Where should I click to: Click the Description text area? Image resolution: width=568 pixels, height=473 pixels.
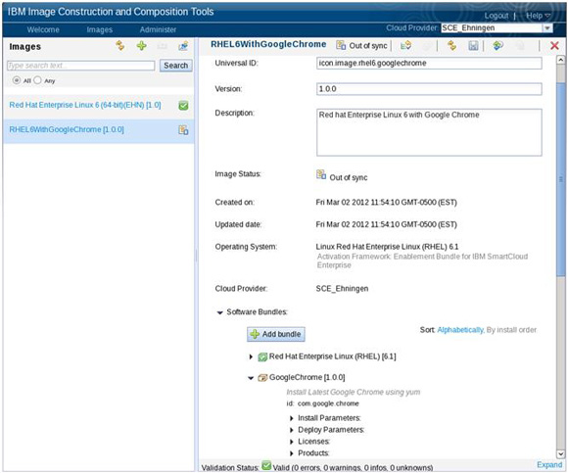pos(429,132)
